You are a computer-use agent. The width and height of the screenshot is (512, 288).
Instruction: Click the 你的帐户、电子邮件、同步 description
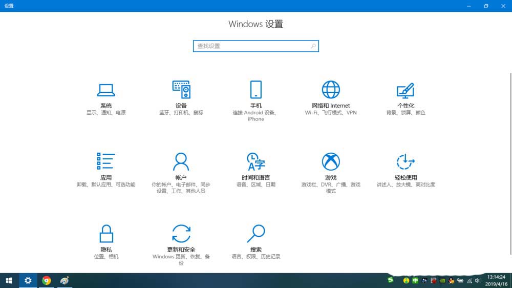(x=181, y=188)
